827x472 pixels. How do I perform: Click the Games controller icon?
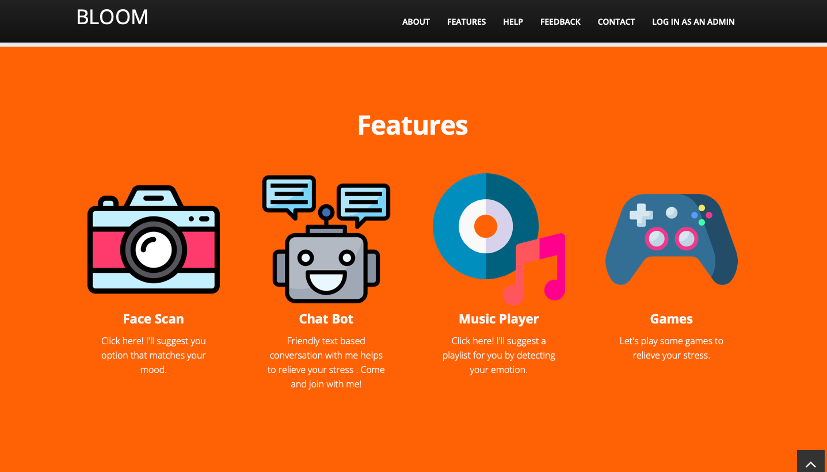(672, 239)
